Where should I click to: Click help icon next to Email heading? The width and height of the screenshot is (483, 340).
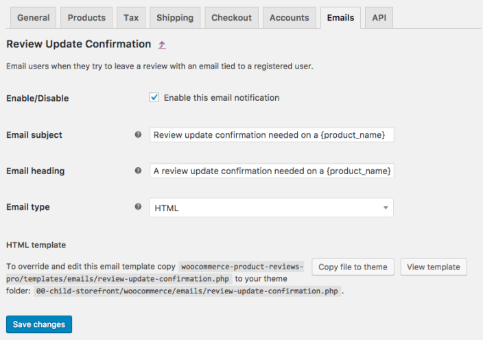coord(138,170)
